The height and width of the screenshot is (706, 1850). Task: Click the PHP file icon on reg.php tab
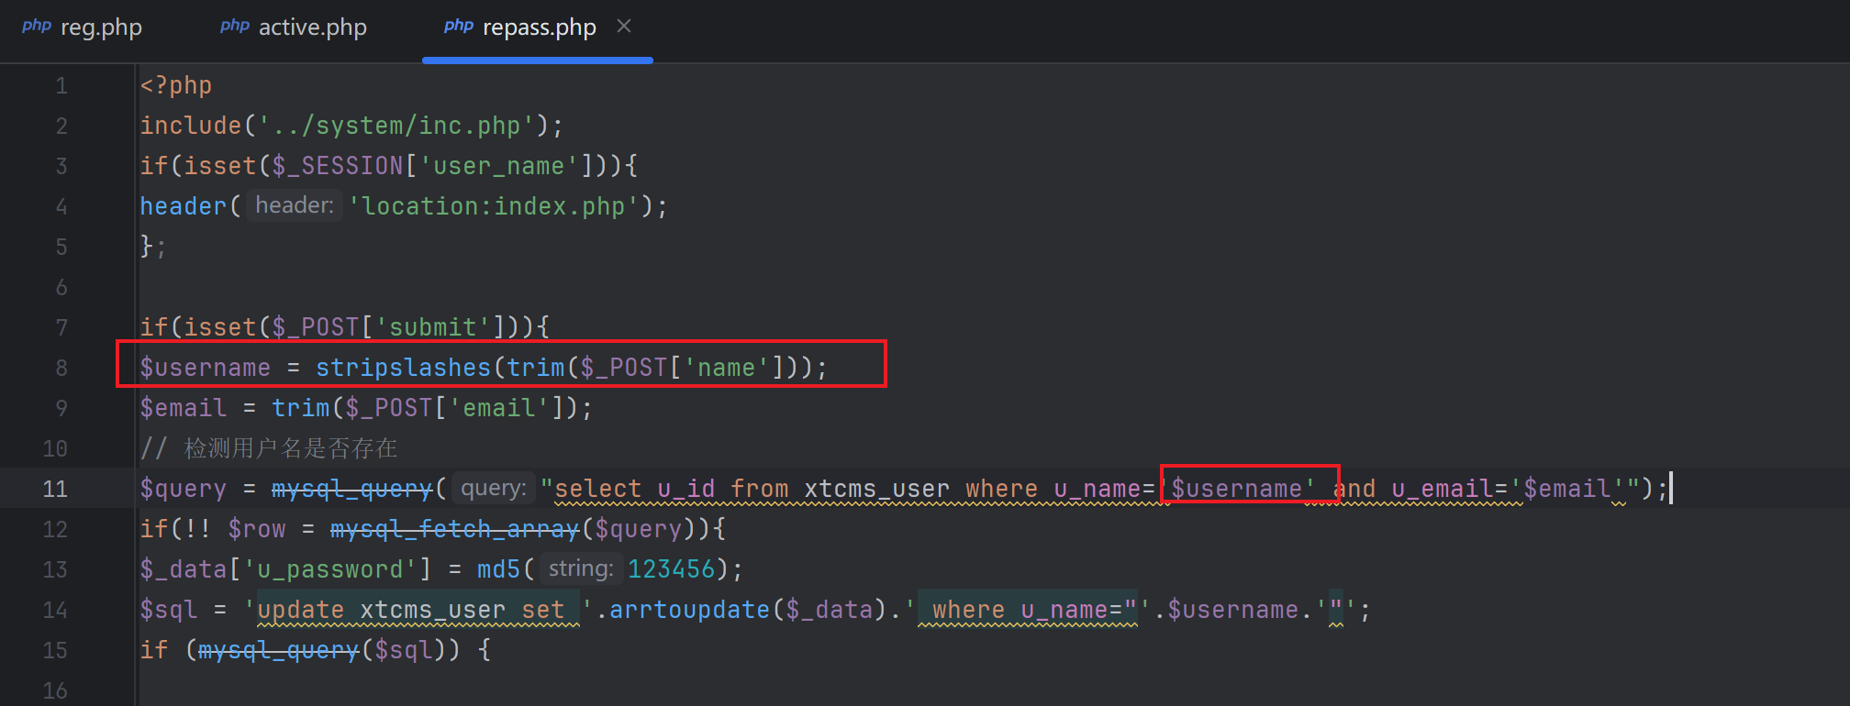click(37, 26)
